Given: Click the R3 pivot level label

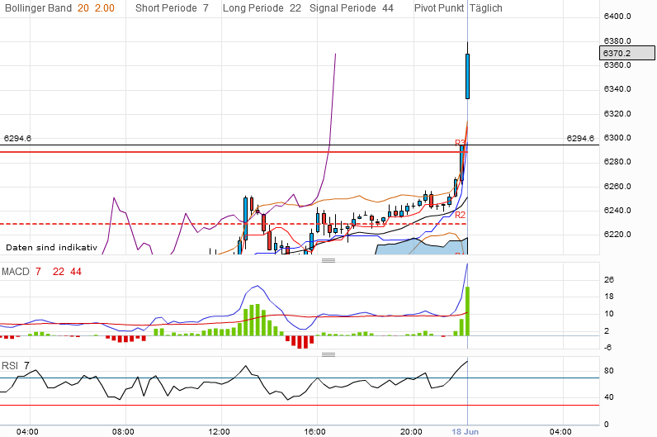Looking at the screenshot, I should click(459, 143).
